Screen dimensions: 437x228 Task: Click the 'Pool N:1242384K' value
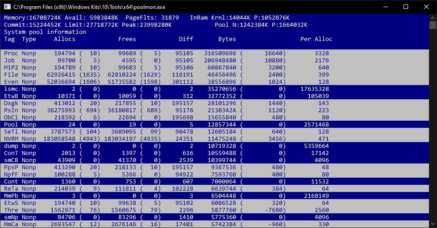(241, 25)
